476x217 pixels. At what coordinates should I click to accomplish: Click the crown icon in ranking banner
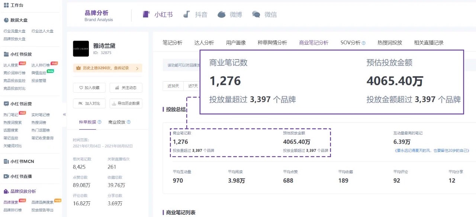[x=78, y=68]
